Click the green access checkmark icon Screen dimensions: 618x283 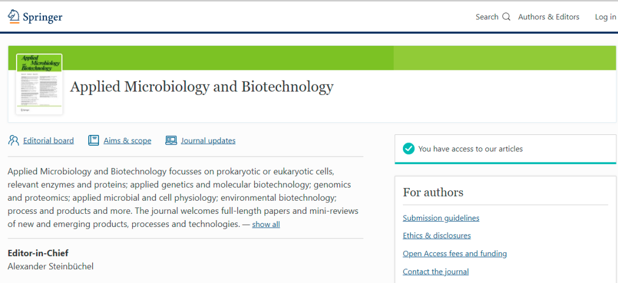point(409,149)
